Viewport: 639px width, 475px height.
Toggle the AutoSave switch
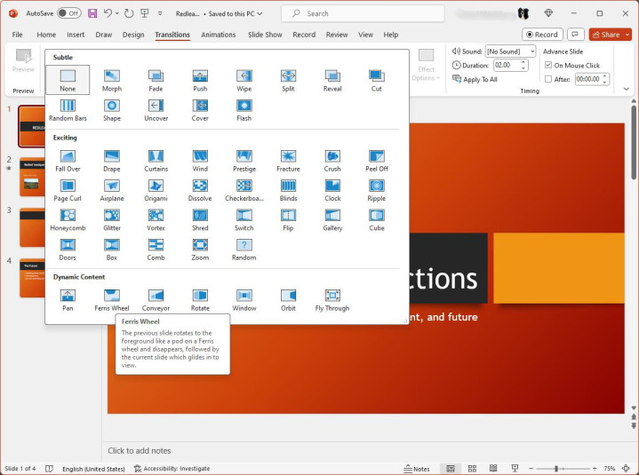pyautogui.click(x=68, y=13)
